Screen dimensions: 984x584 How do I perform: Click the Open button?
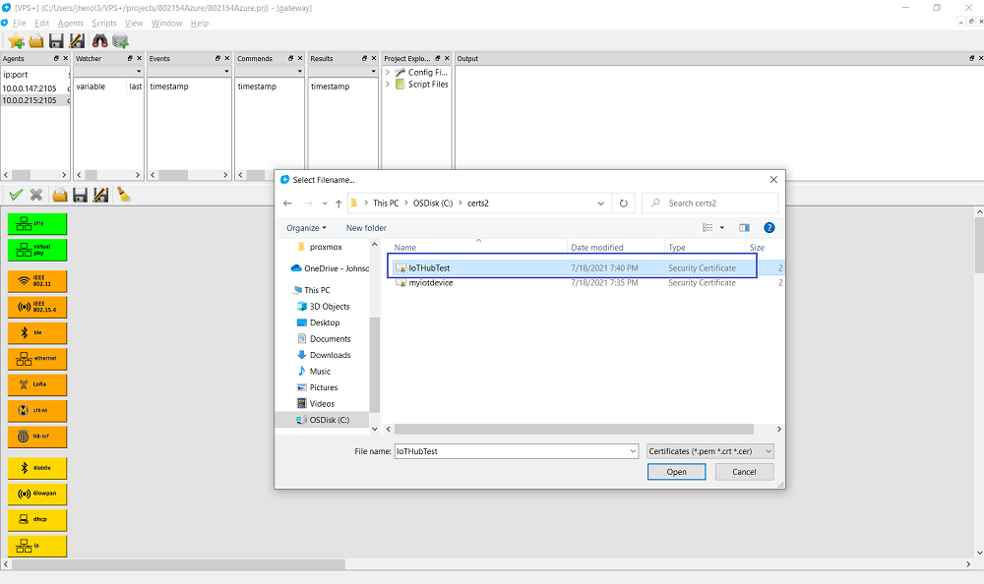point(676,472)
